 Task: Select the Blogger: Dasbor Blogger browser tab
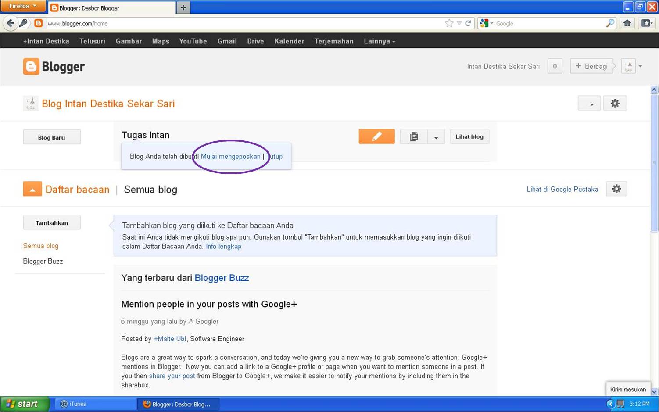(x=112, y=8)
